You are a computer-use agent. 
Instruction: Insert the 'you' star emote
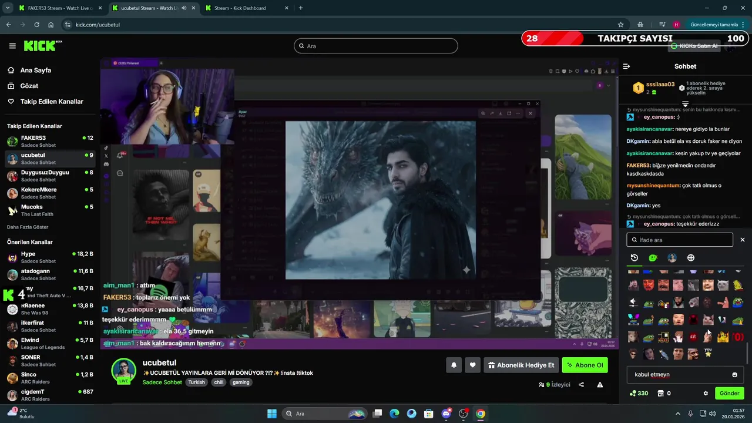tap(709, 352)
